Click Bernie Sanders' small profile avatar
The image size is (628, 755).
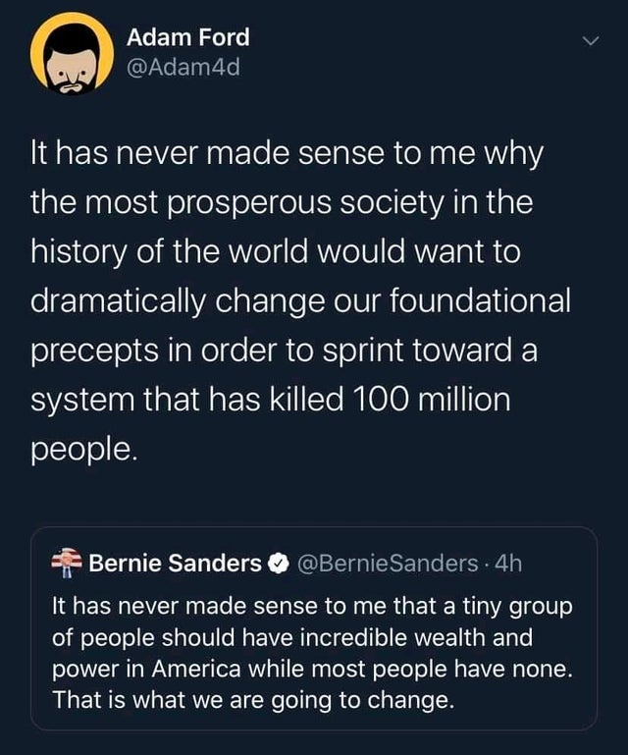[67, 563]
